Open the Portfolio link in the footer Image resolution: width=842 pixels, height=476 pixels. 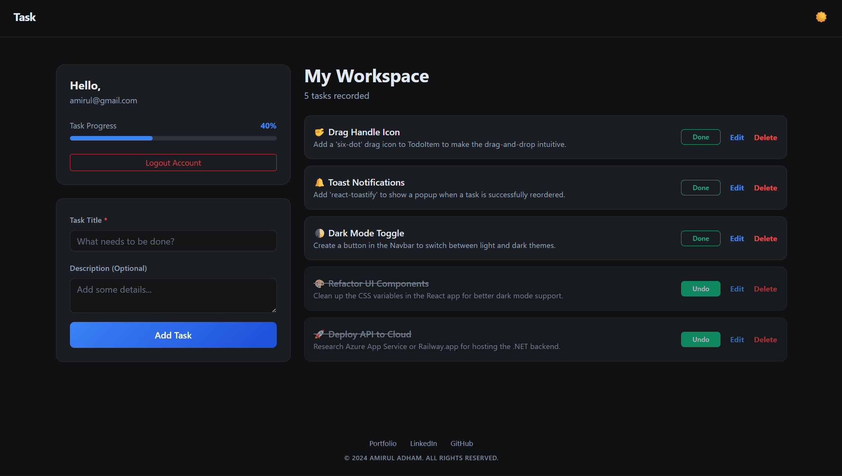point(383,443)
